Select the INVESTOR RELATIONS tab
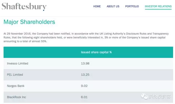The height and width of the screenshot is (104, 175). click(158, 6)
